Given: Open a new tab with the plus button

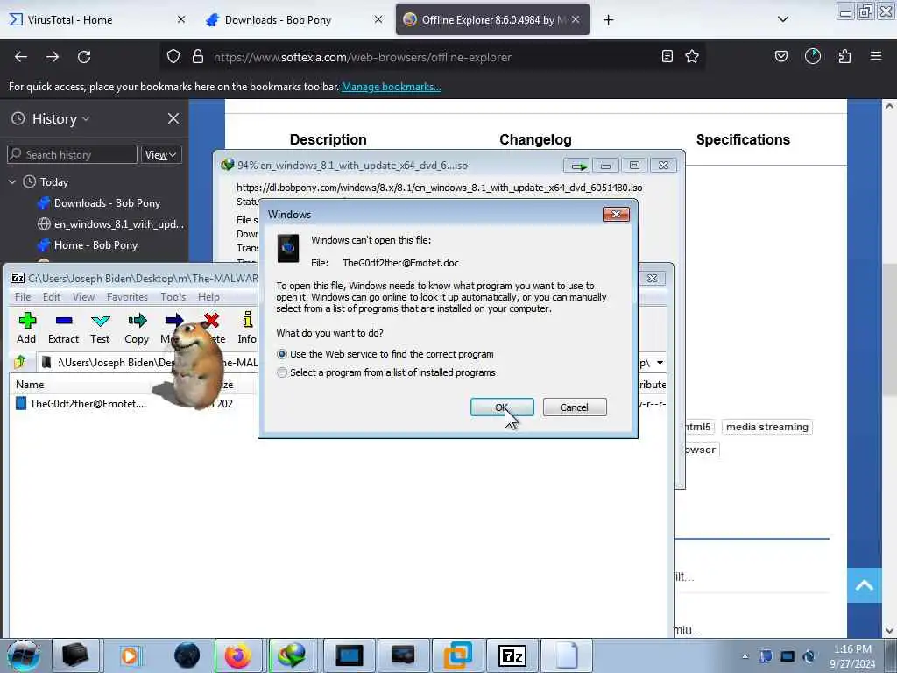Looking at the screenshot, I should [x=608, y=20].
